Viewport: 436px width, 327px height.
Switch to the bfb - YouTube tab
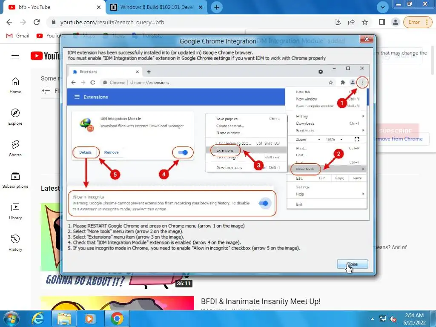53,7
